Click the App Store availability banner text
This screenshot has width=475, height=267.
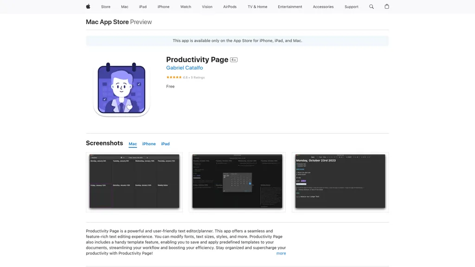coord(237,41)
